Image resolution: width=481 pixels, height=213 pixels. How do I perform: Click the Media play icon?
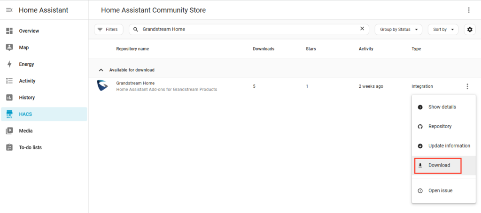[x=9, y=130]
